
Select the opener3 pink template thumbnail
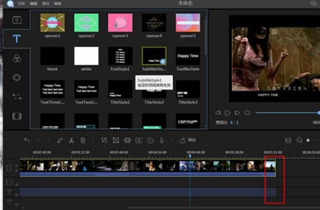coord(120,23)
